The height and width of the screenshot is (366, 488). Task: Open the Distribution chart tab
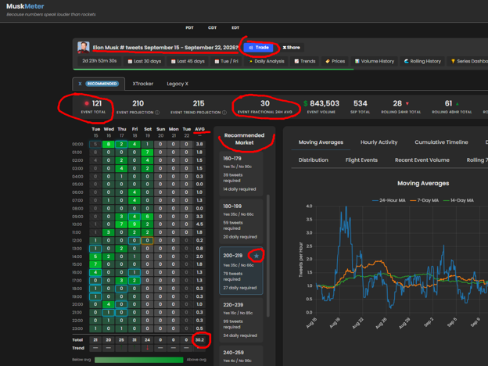(x=313, y=160)
